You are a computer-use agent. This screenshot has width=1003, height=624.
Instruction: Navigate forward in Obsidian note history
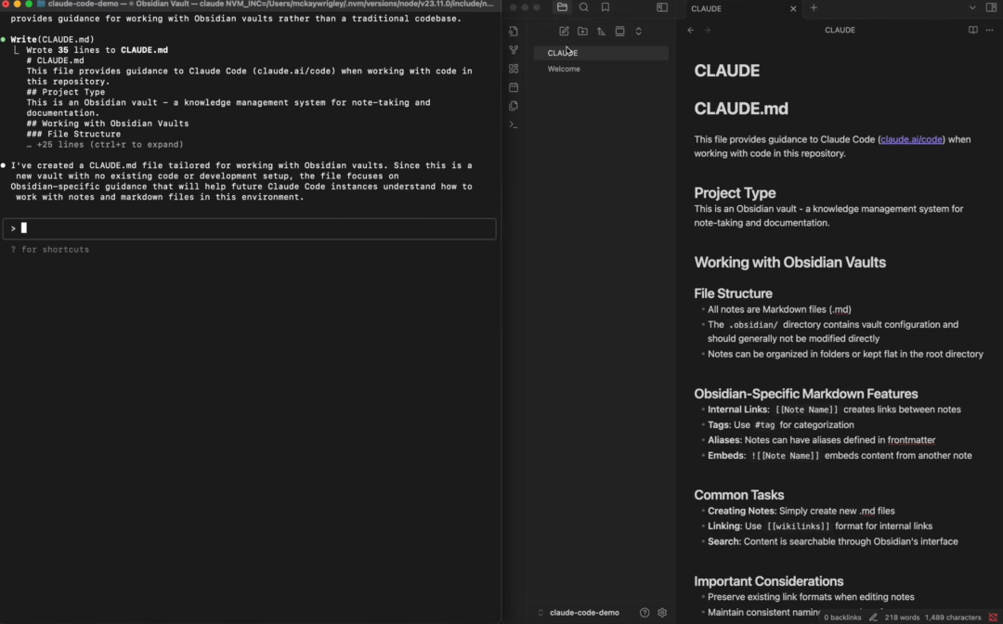click(708, 30)
